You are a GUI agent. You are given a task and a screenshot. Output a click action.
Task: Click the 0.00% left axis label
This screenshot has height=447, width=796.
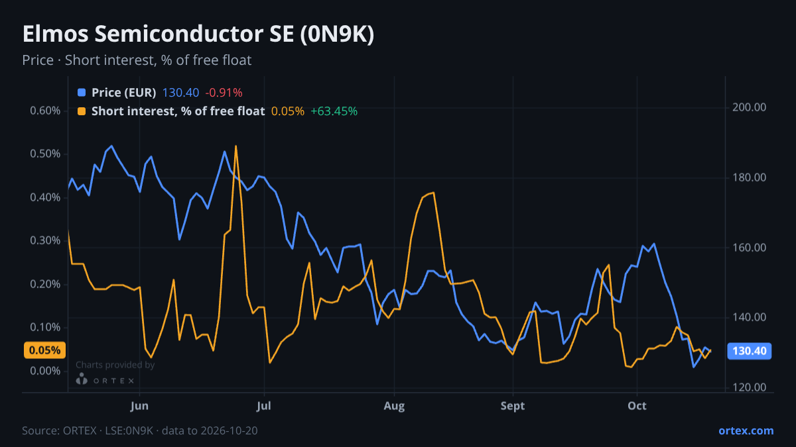(x=45, y=371)
